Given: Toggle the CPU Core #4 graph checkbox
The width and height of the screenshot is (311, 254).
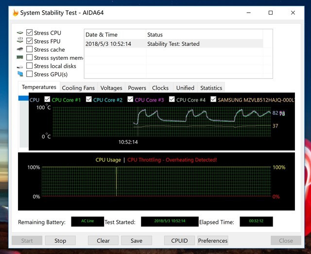Looking at the screenshot, I should (x=172, y=99).
